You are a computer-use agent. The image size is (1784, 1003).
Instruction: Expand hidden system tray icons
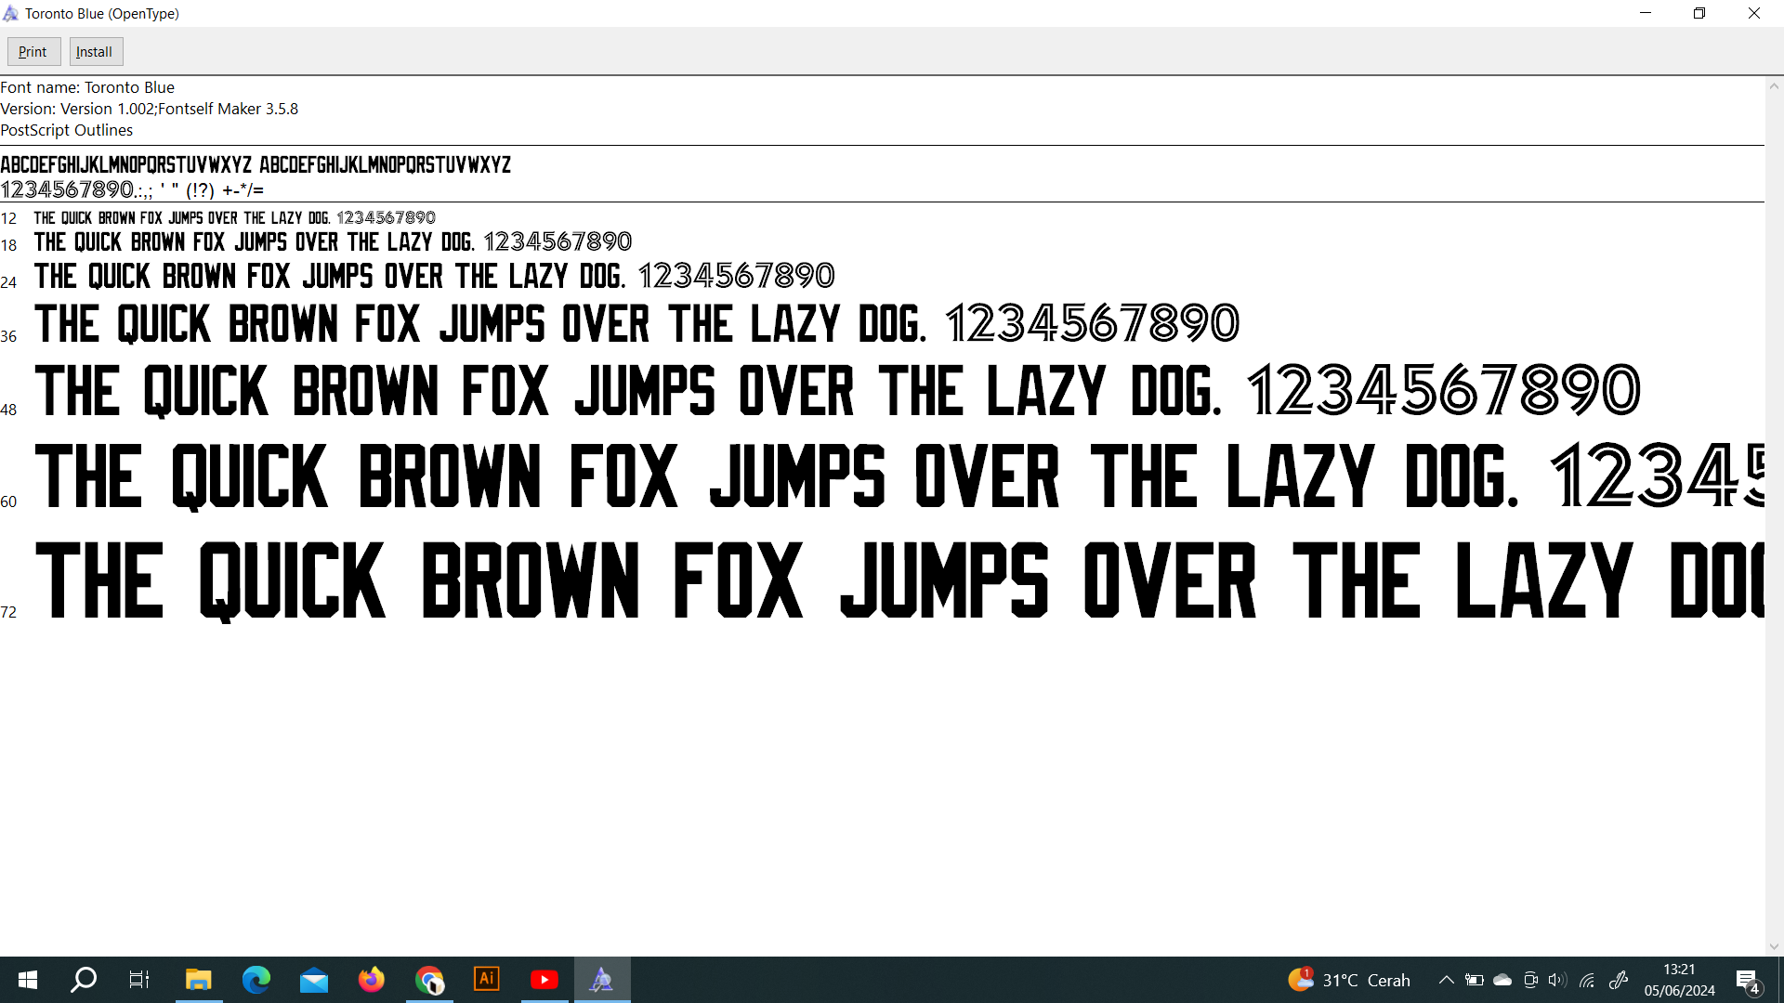click(x=1447, y=980)
